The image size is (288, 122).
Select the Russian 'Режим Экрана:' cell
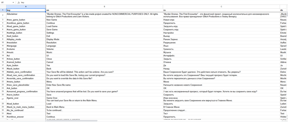click(x=221, y=39)
